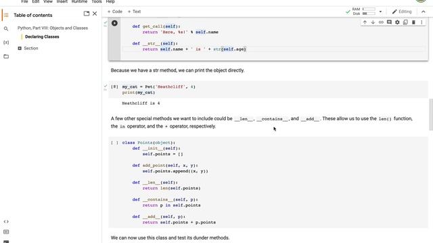Go to Python, Part VIII: Objects and Classes

pos(53,28)
